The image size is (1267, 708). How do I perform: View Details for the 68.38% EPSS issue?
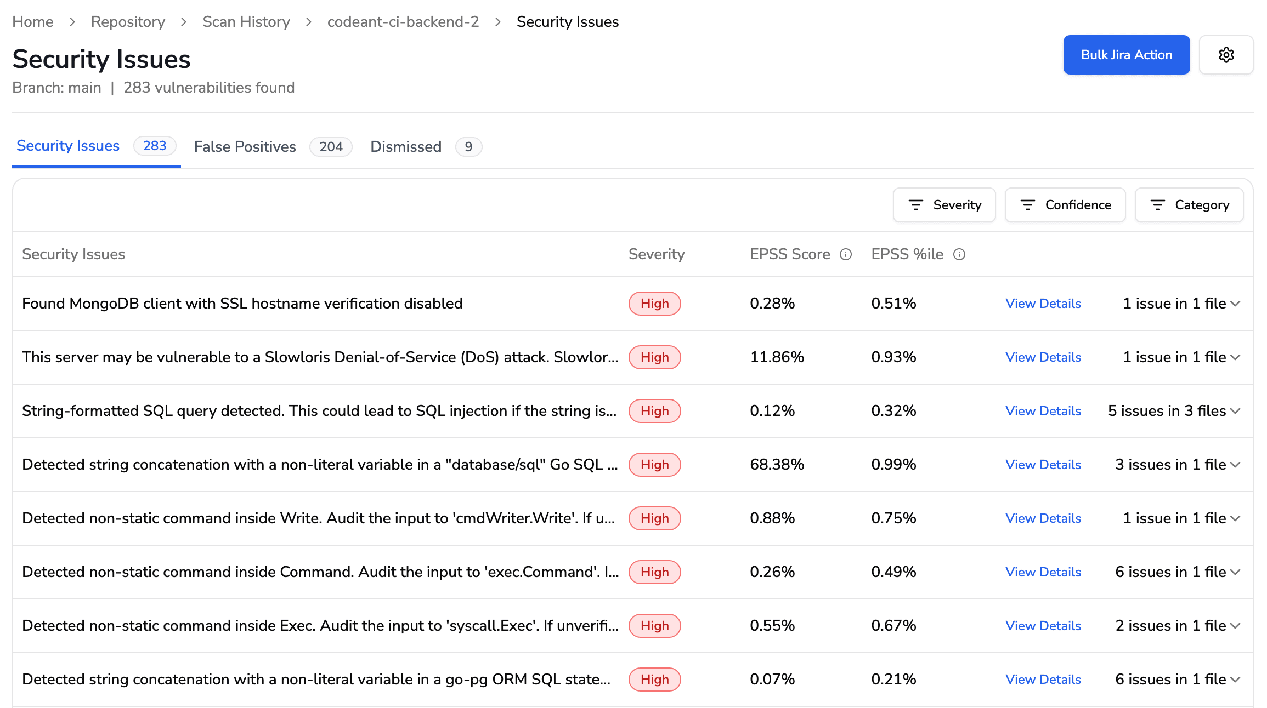(1043, 465)
